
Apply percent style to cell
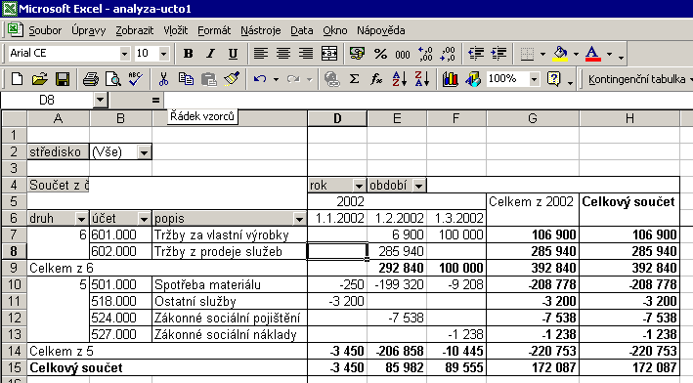(380, 54)
